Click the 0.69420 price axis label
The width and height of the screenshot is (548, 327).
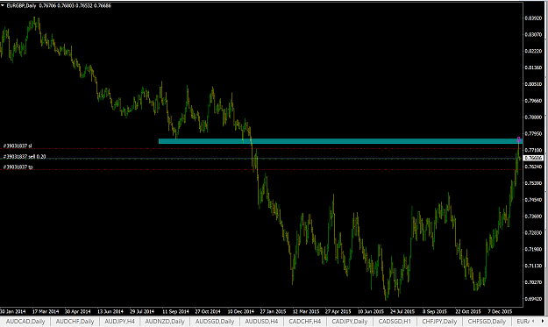coord(534,299)
